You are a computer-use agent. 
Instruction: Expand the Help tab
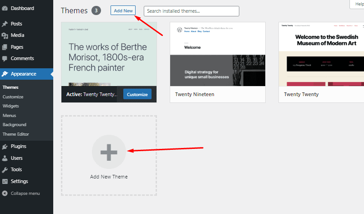358,4
